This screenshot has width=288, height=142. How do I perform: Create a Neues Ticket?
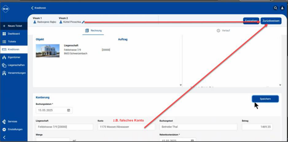14,26
